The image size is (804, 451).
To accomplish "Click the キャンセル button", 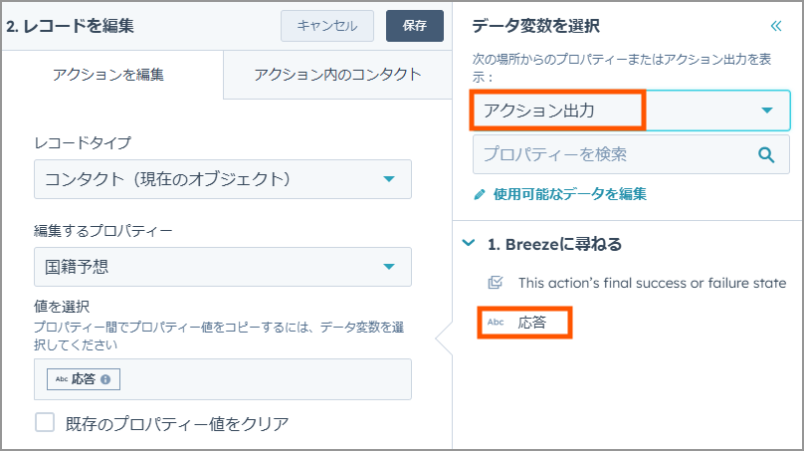I will (327, 26).
